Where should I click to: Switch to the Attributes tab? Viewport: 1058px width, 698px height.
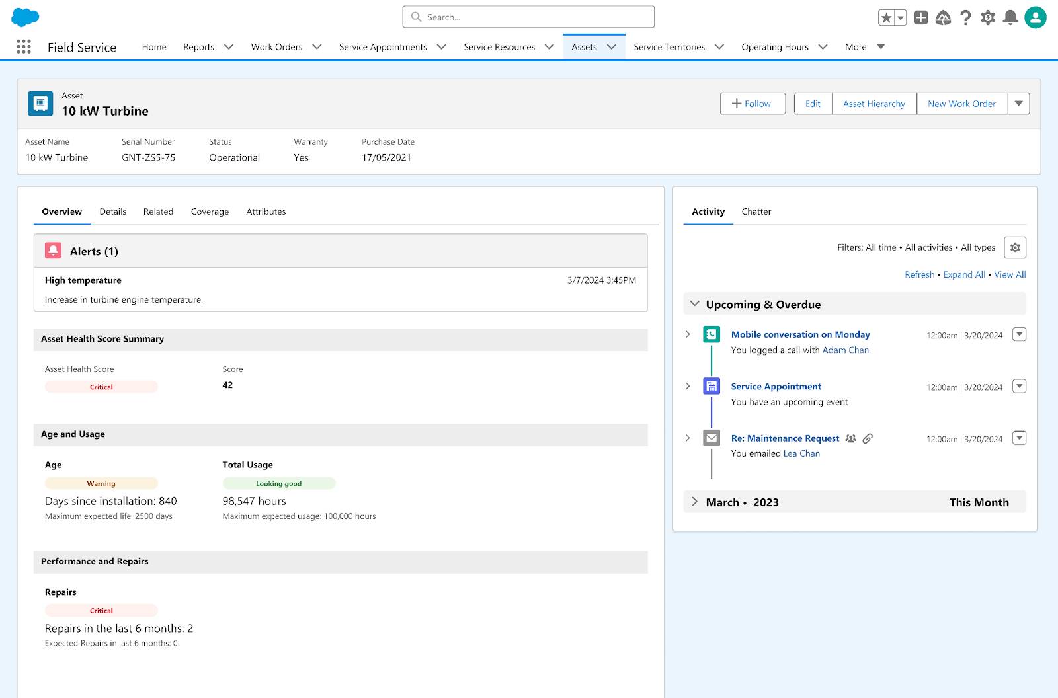[266, 212]
